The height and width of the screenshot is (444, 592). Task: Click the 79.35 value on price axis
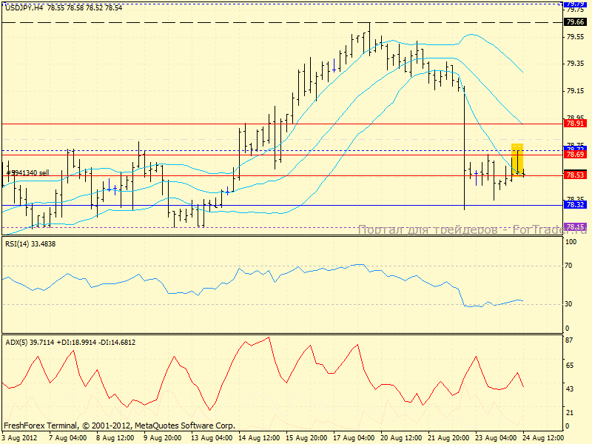coord(575,63)
